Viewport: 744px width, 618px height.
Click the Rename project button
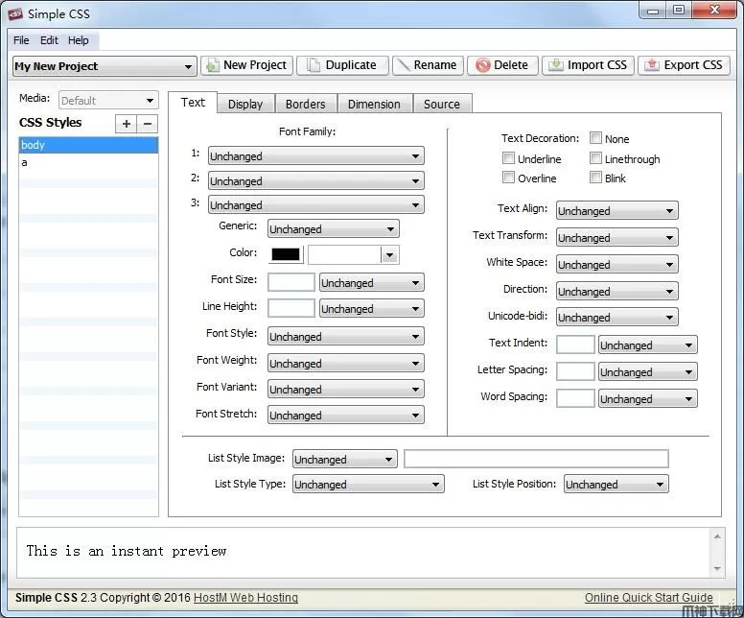[427, 65]
